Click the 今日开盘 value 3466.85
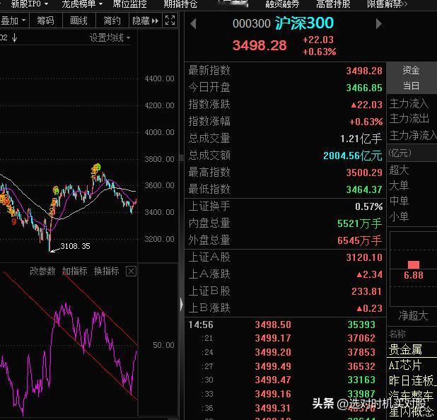Screen dimensions: 437x420 tap(364, 88)
